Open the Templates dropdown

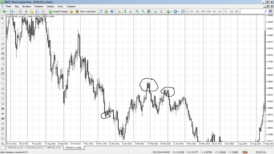click(x=184, y=12)
